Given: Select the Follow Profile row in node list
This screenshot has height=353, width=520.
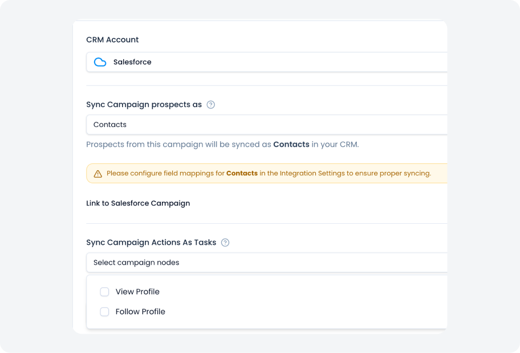Looking at the screenshot, I should [x=140, y=311].
